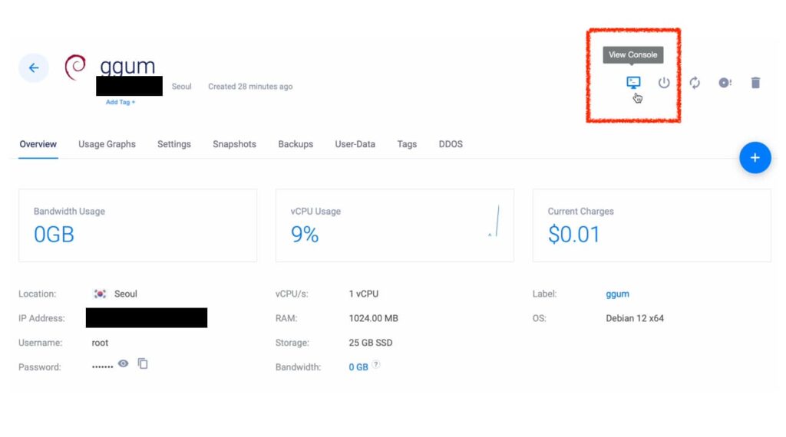Go to the Snapshots tab
Screen dimensions: 786x437
pos(234,144)
